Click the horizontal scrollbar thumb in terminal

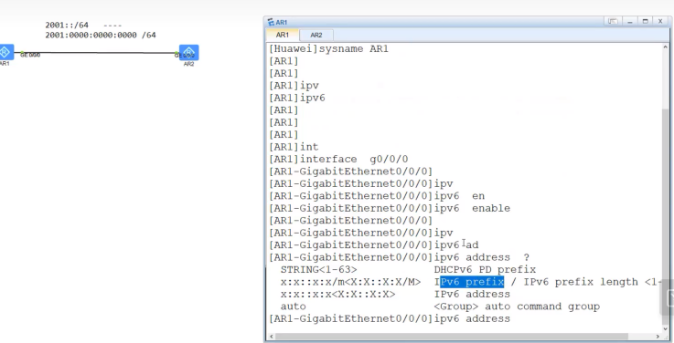click(x=452, y=337)
